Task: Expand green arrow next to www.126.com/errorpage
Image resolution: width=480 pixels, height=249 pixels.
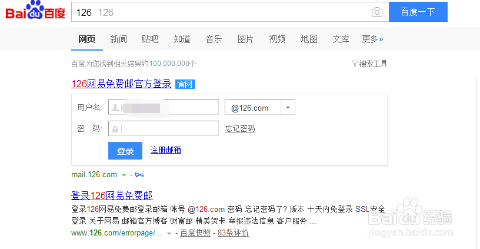Action: [169, 233]
